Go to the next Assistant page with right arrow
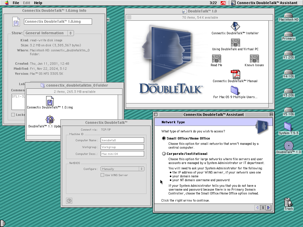303x227 pixels. [x=268, y=207]
